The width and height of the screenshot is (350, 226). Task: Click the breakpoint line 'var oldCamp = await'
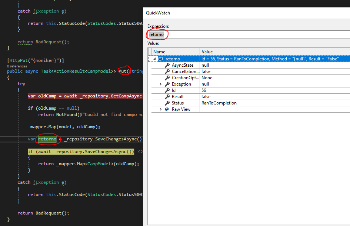pos(85,96)
